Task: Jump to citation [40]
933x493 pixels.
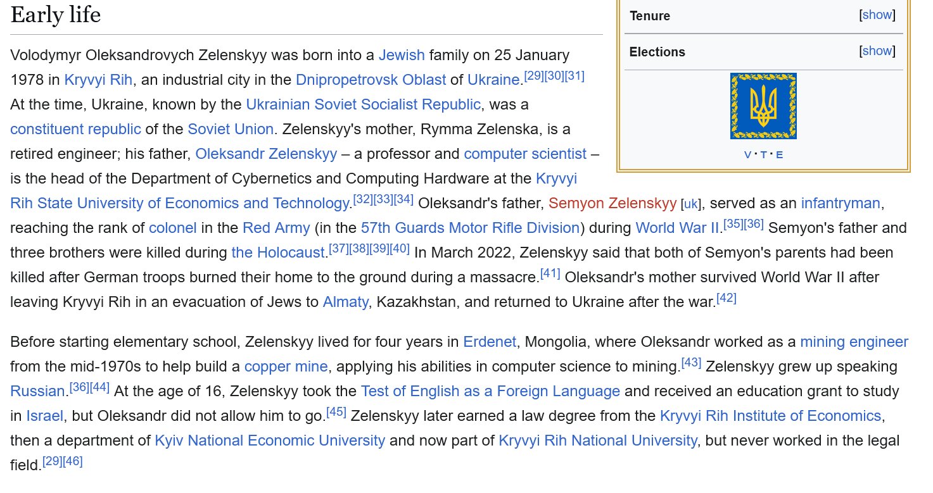Action: click(x=400, y=248)
